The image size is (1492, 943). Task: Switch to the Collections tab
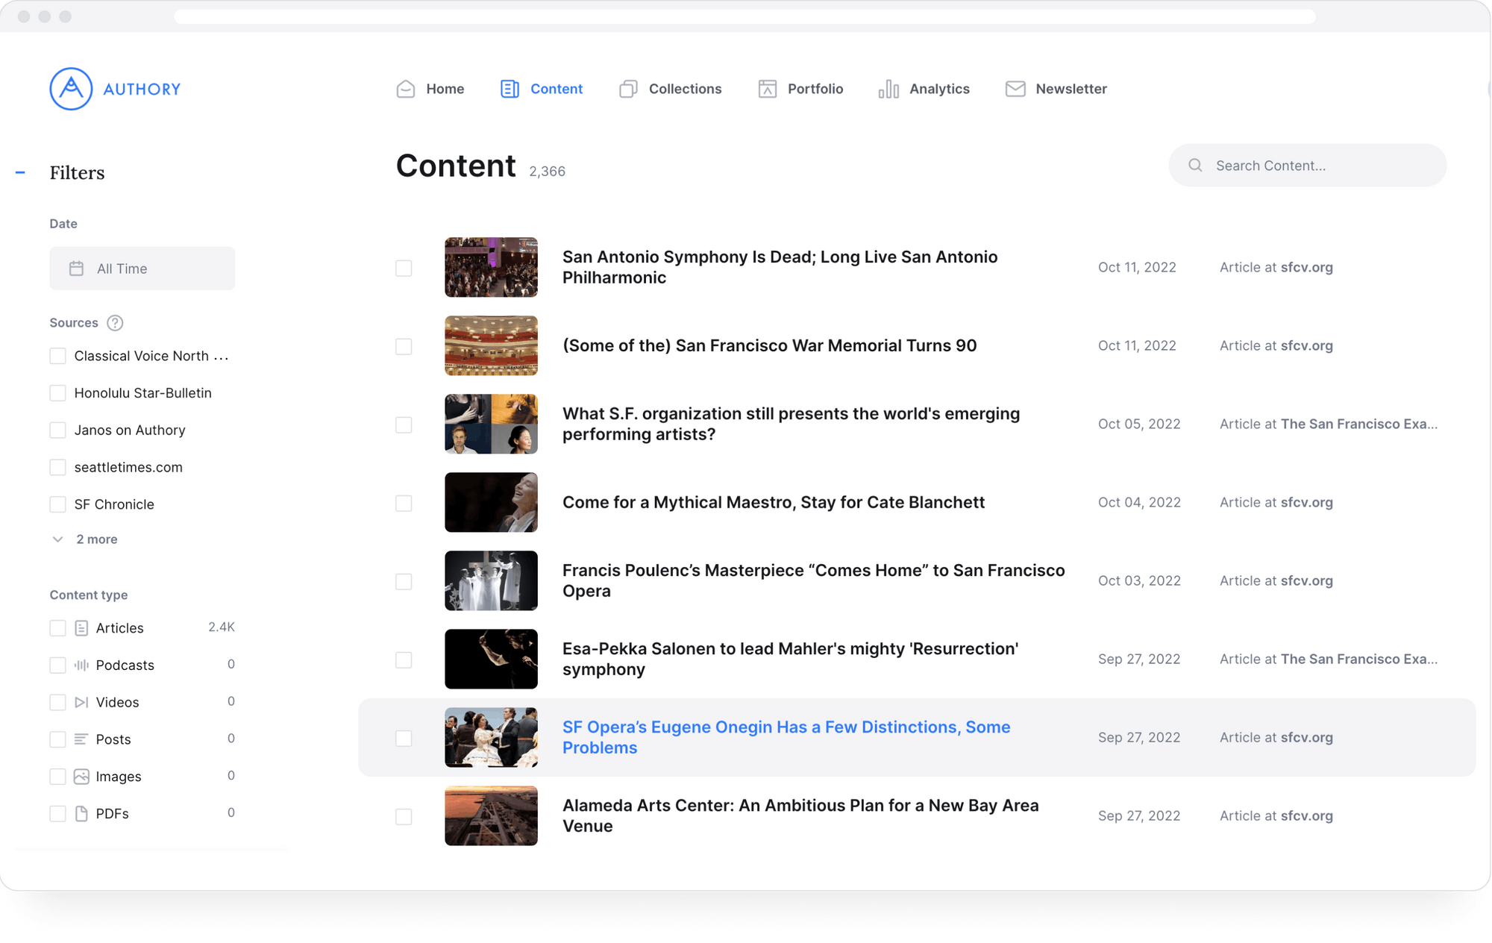tap(684, 88)
